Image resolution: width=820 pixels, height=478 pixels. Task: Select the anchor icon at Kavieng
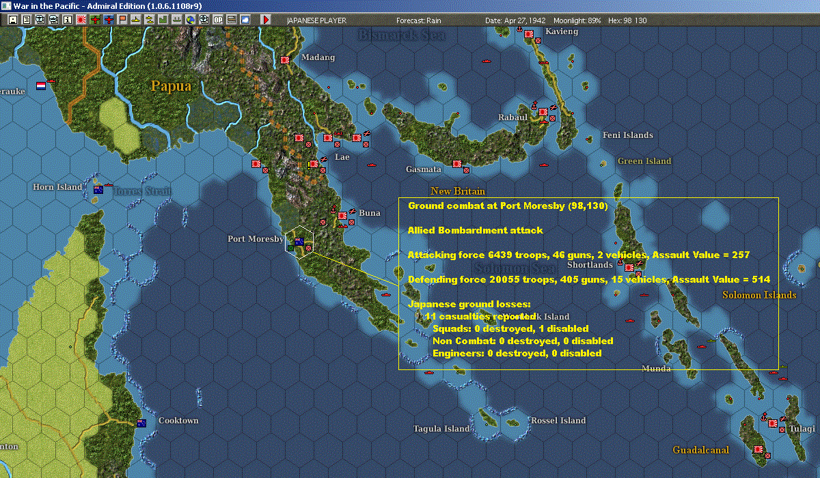click(x=519, y=29)
